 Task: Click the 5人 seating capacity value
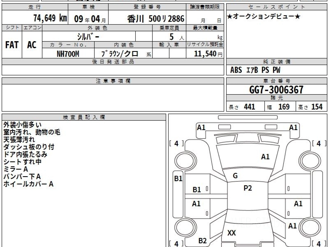pyautogui.click(x=177, y=37)
